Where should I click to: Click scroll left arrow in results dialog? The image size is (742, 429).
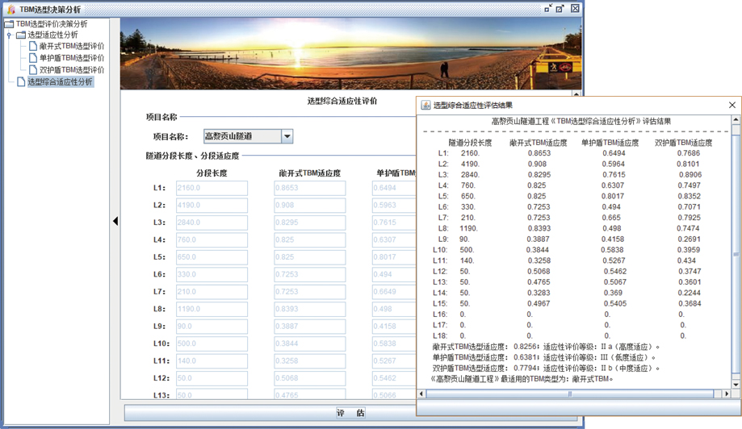point(421,394)
